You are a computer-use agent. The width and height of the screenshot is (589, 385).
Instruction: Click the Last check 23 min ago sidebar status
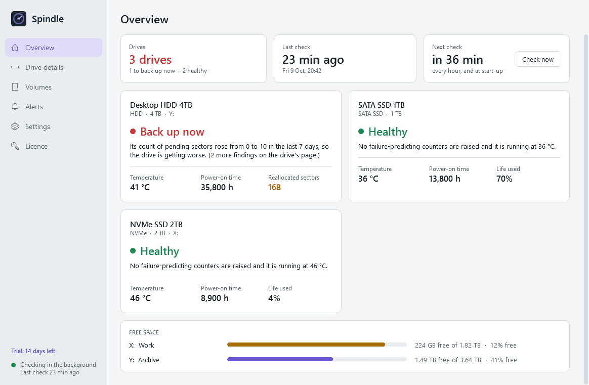tap(50, 372)
